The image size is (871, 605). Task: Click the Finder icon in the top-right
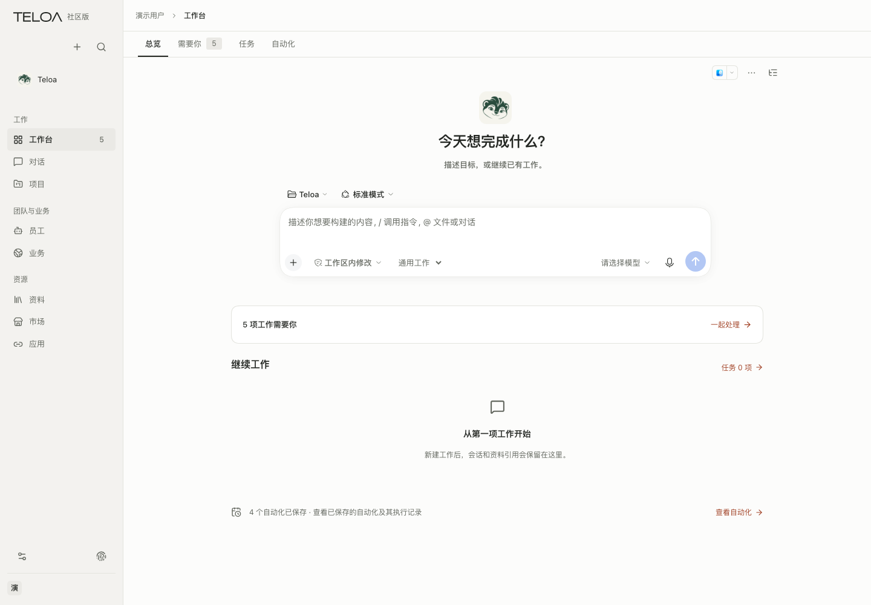pyautogui.click(x=719, y=73)
